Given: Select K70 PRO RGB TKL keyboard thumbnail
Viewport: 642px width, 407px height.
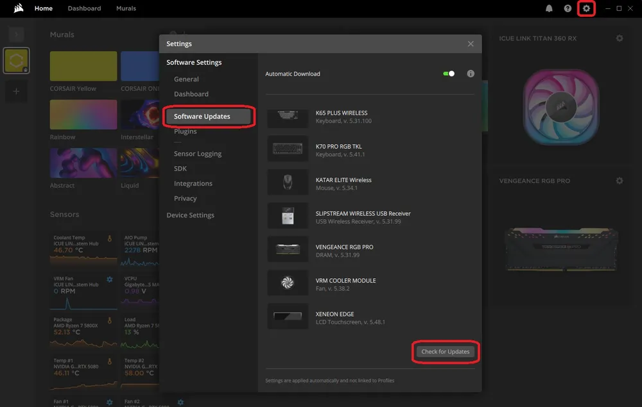Looking at the screenshot, I should 288,149.
